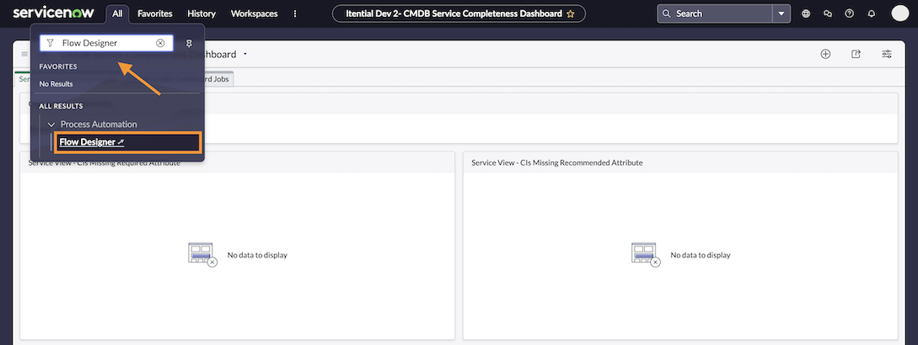
Task: Open the application scope globe icon
Action: coord(806,13)
